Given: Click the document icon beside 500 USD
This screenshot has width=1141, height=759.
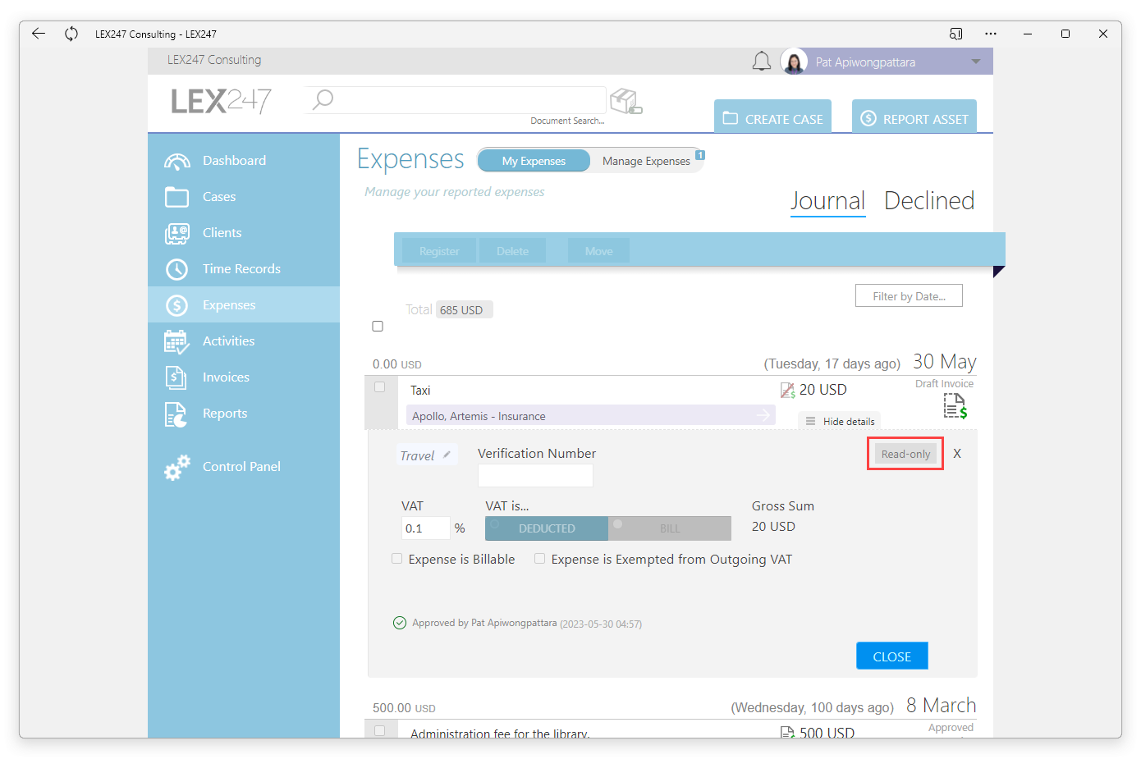Looking at the screenshot, I should [x=787, y=733].
